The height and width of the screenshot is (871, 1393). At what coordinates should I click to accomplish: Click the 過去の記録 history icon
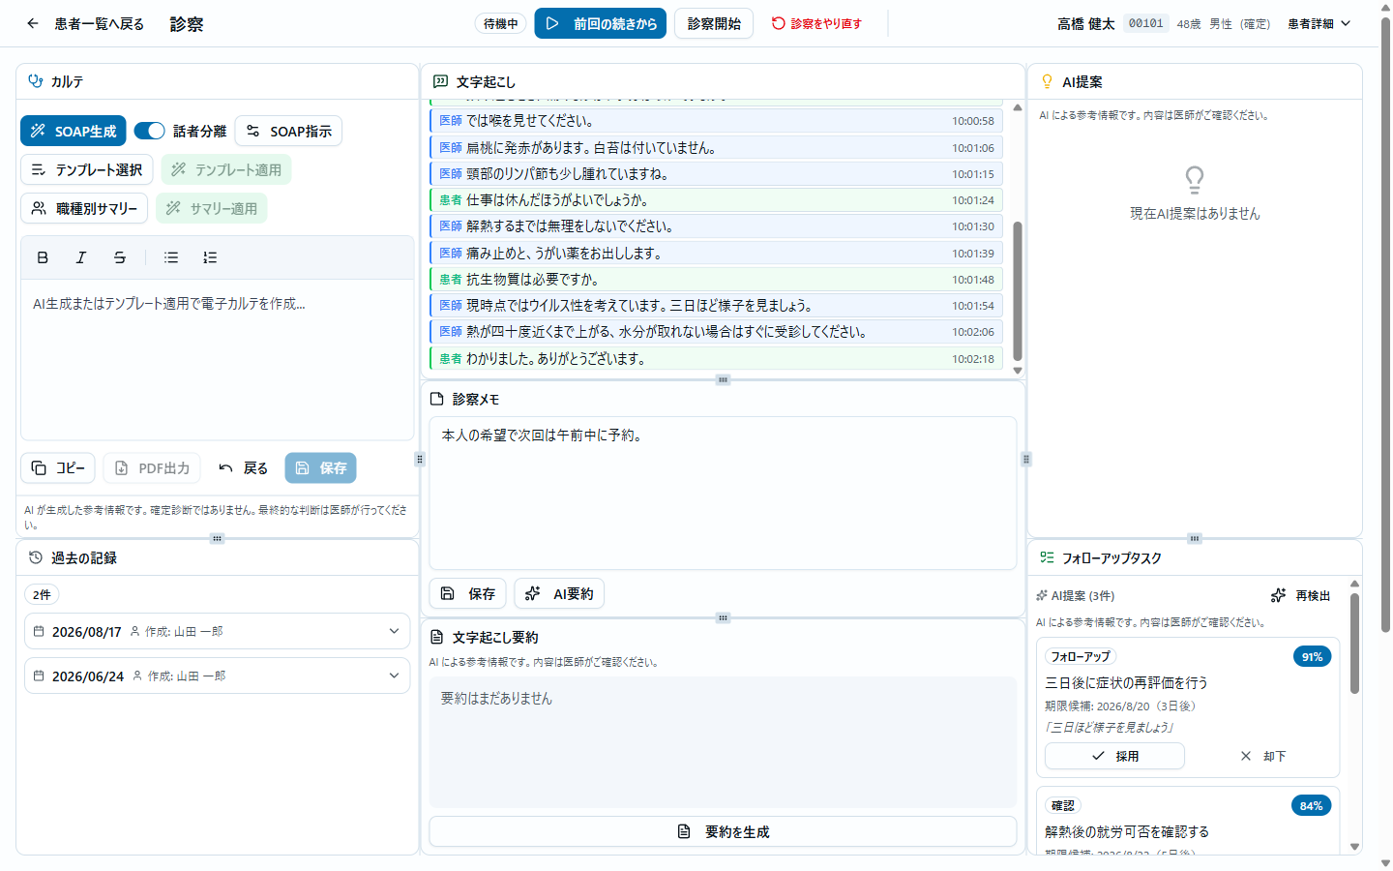pos(36,557)
